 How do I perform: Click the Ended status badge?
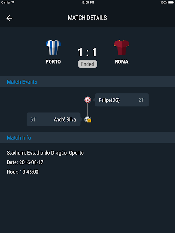coord(87,64)
